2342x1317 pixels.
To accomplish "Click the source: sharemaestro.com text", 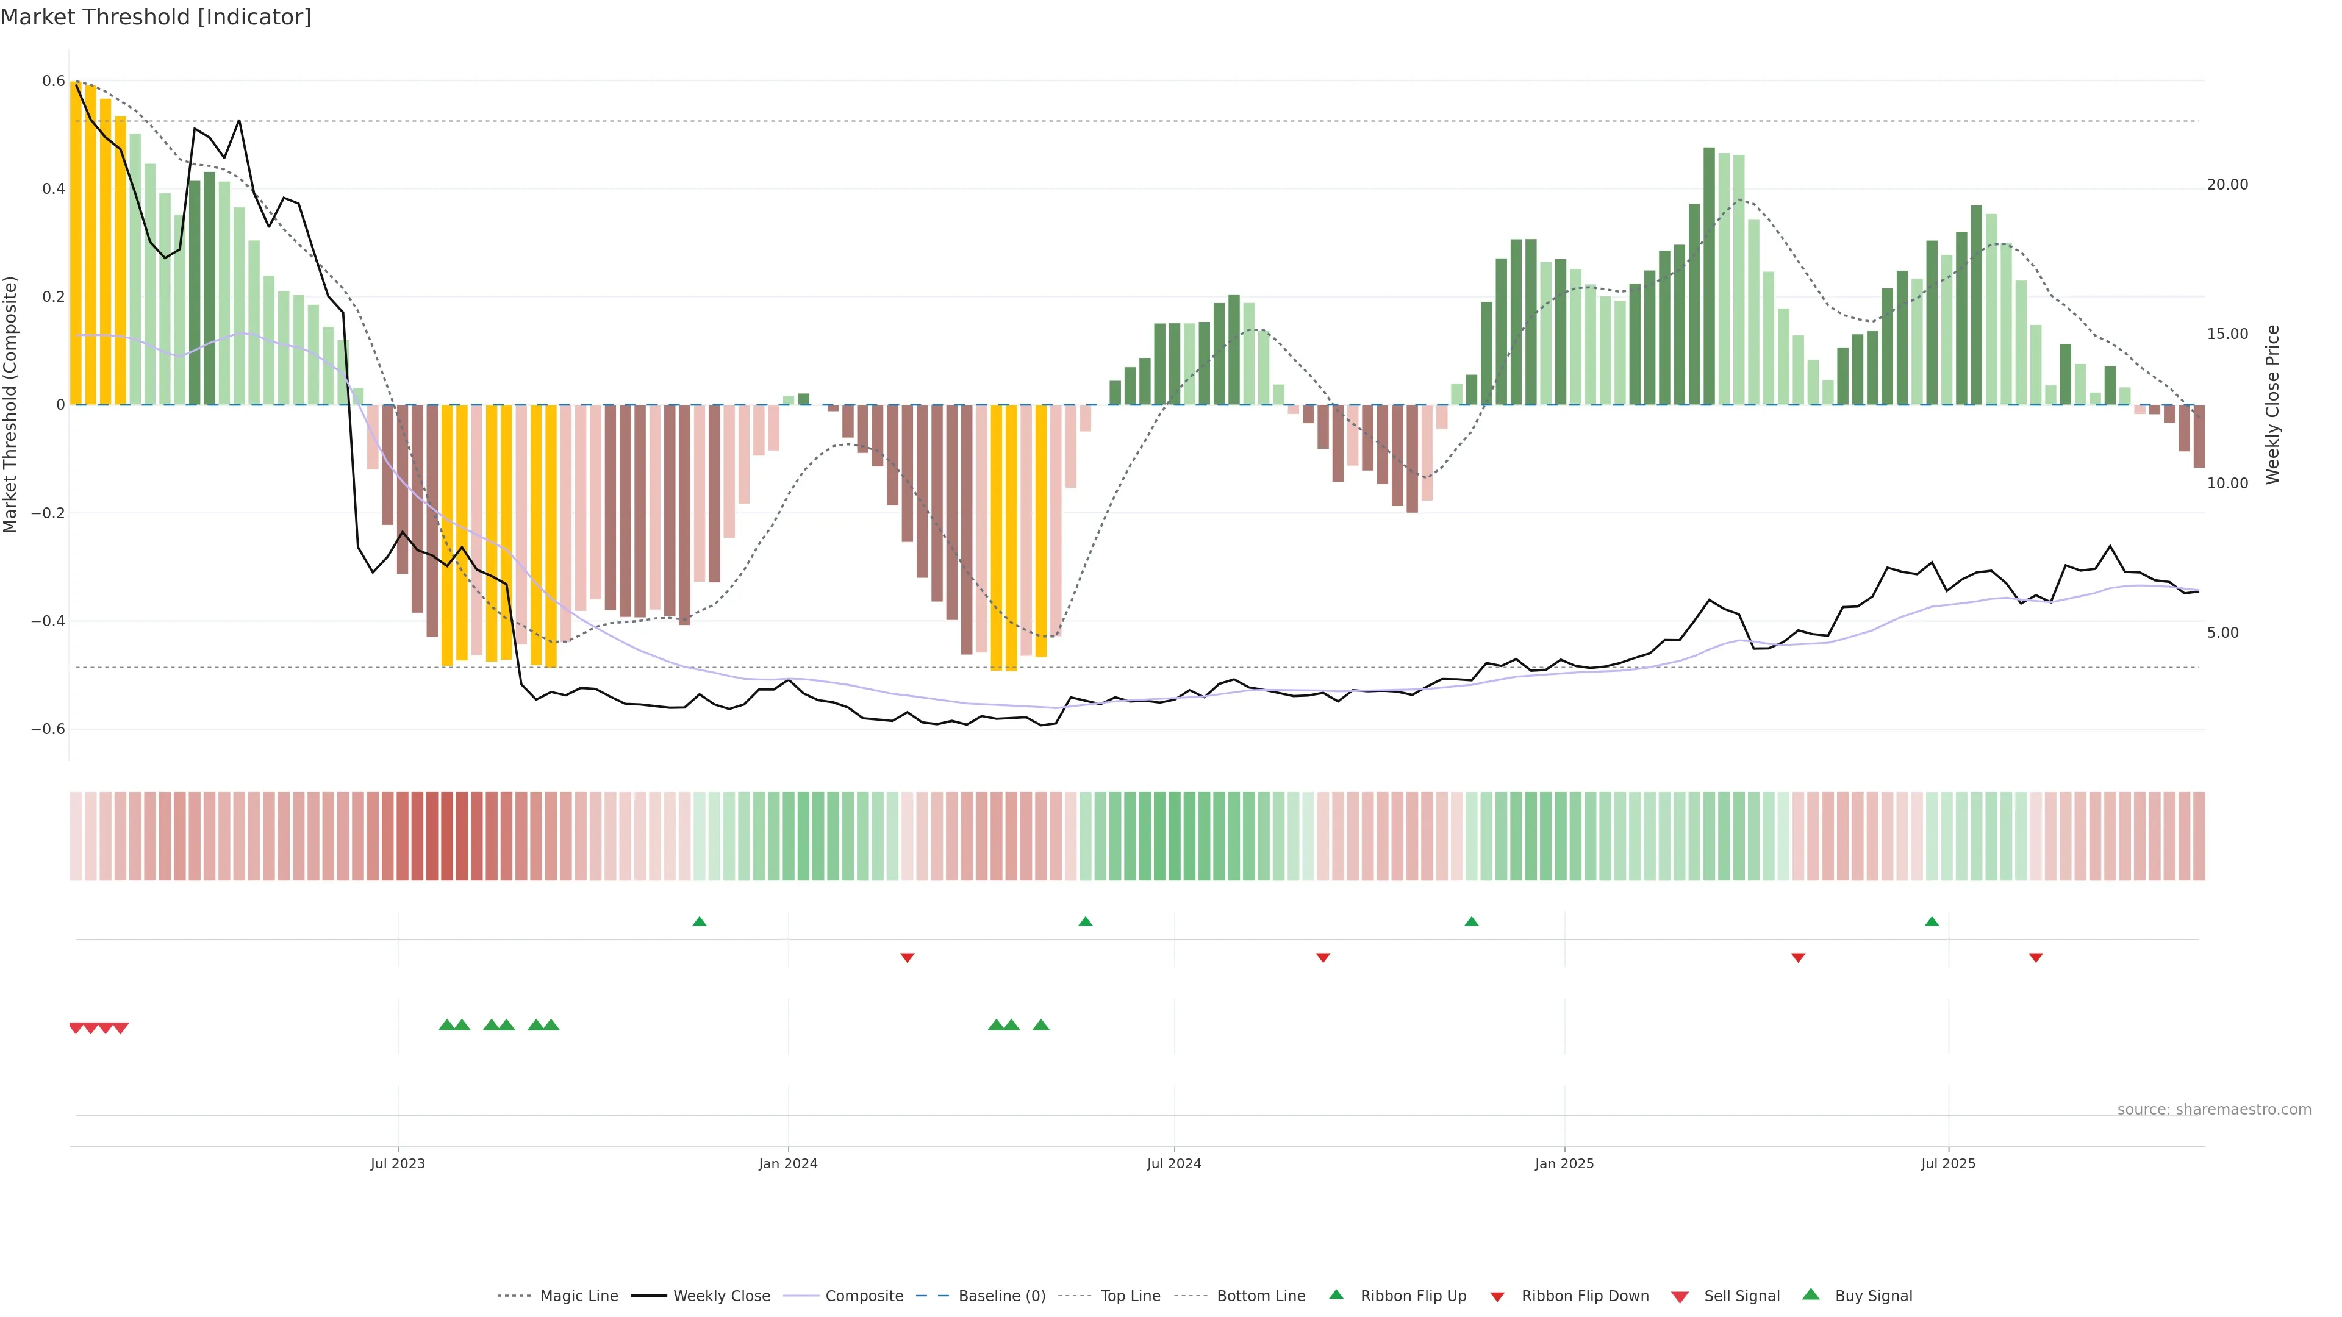I will click(x=2214, y=1110).
